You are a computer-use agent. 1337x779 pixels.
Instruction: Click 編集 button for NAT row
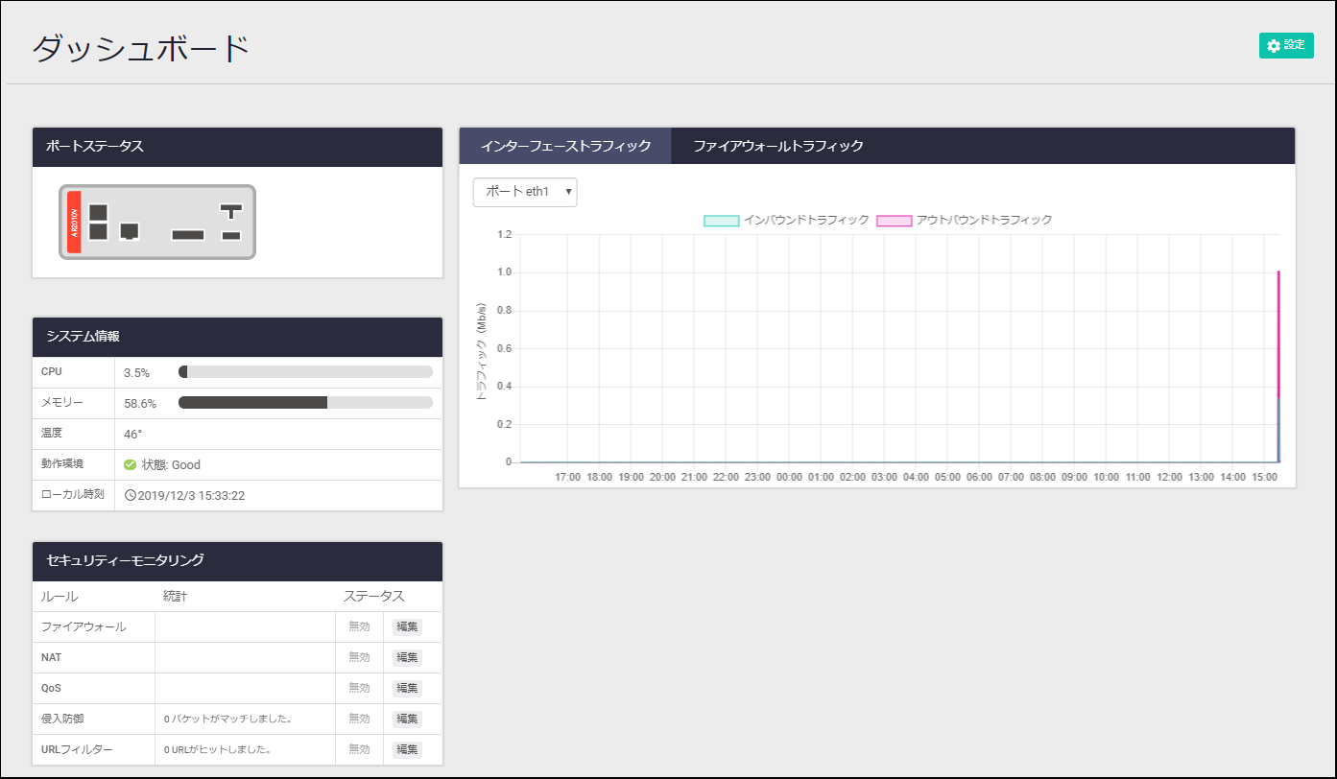click(x=407, y=658)
